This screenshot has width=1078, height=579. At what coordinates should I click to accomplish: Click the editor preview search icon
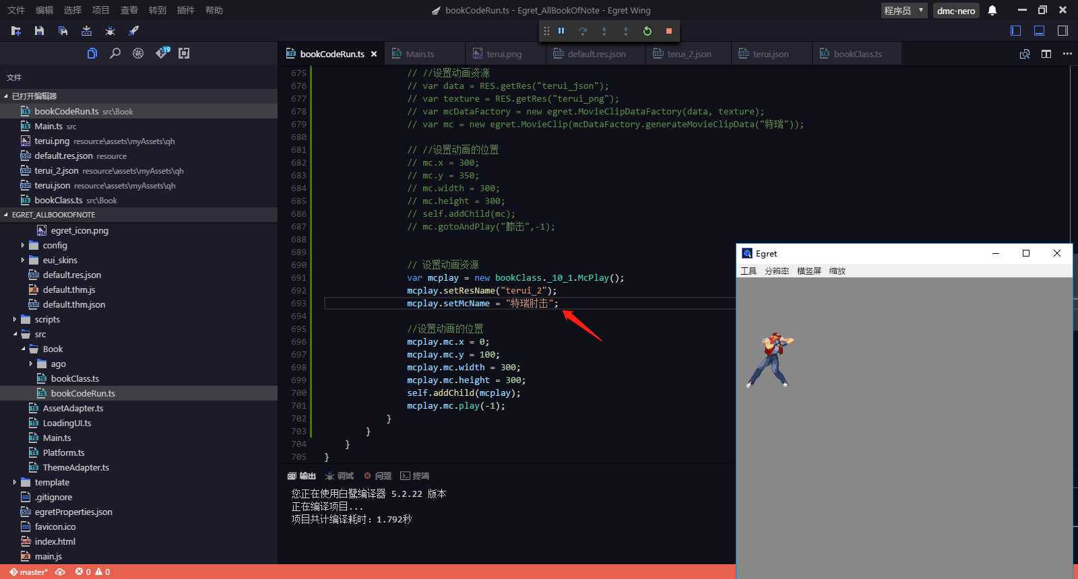pyautogui.click(x=1025, y=54)
